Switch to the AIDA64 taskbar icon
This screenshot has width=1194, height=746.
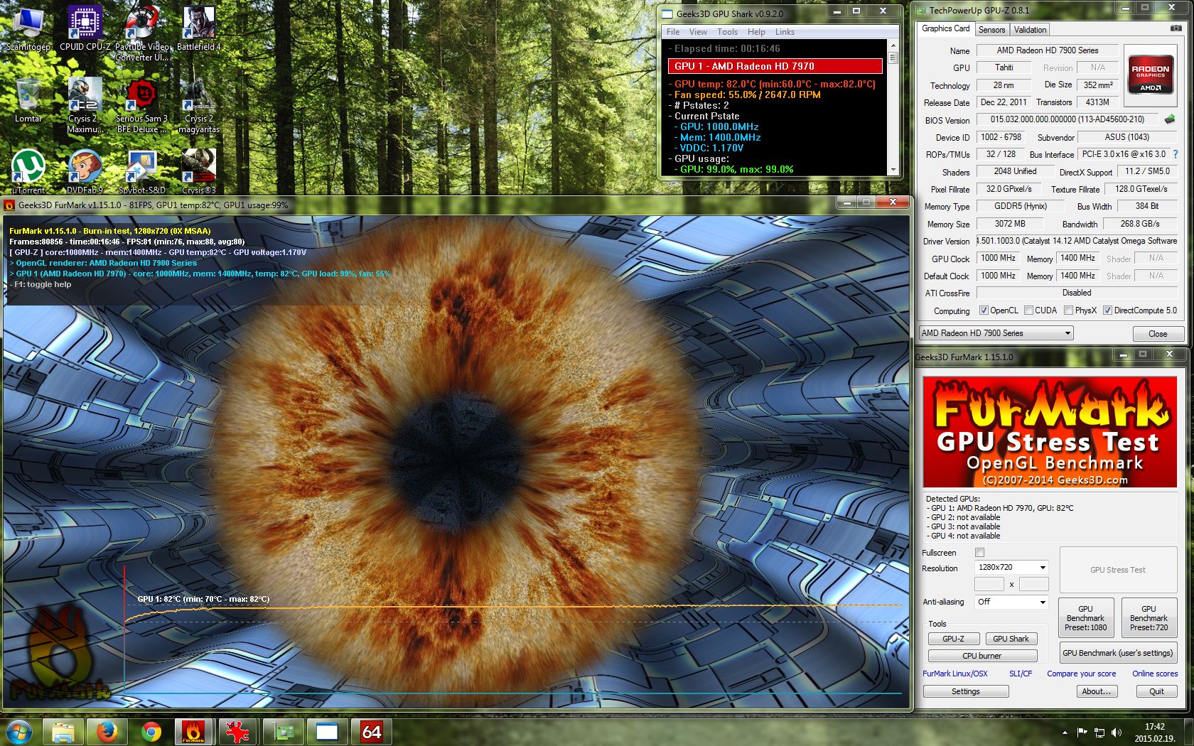(372, 731)
